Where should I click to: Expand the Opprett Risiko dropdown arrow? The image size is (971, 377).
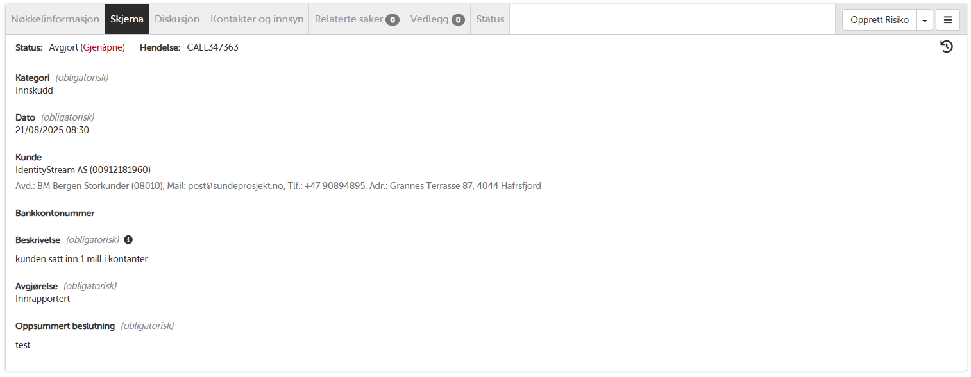click(925, 20)
